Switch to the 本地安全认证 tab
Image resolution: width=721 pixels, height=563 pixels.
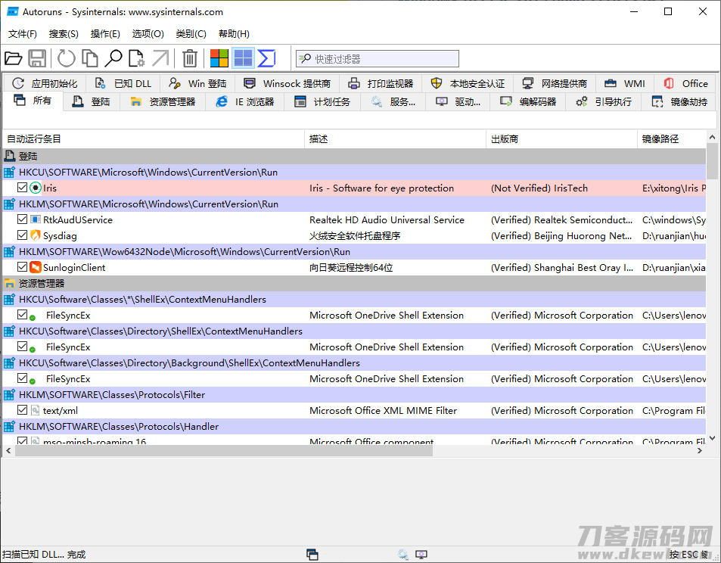pyautogui.click(x=468, y=83)
